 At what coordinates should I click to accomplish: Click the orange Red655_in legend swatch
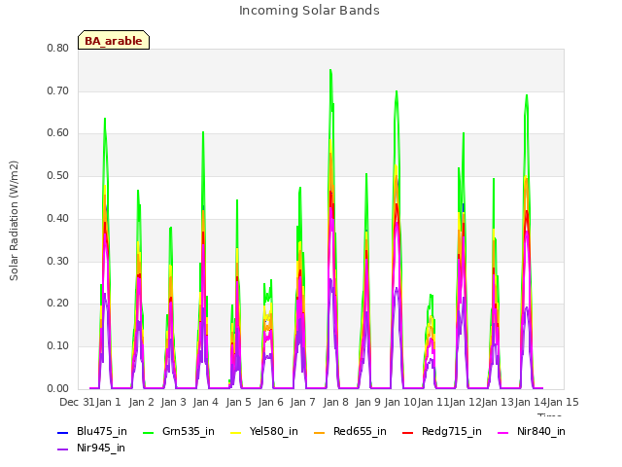(x=320, y=432)
